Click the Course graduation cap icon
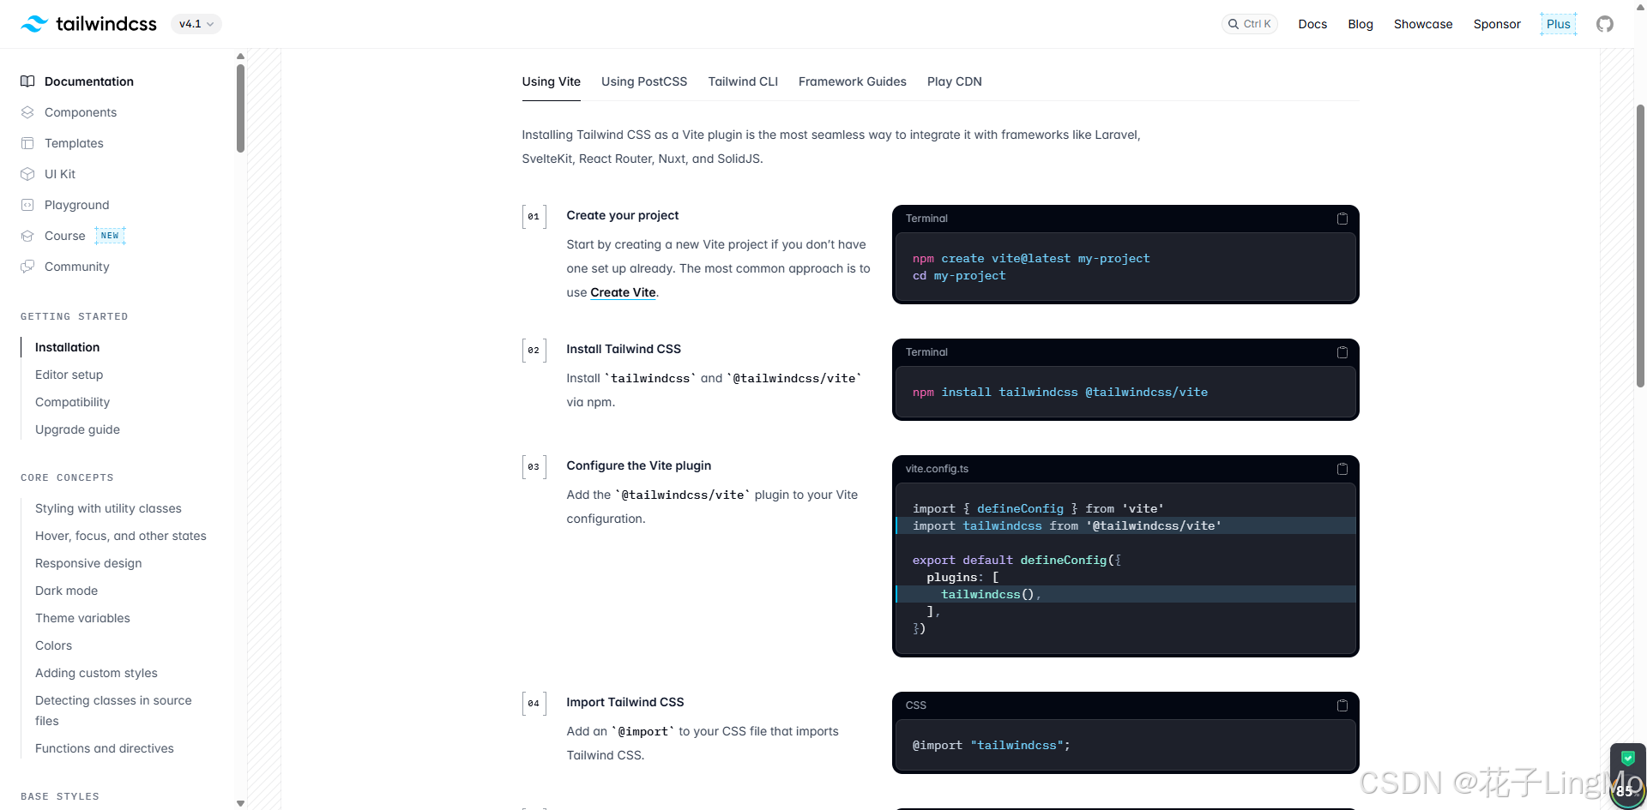 [27, 236]
